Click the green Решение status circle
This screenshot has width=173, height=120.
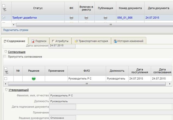pyautogui.click(x=34, y=79)
